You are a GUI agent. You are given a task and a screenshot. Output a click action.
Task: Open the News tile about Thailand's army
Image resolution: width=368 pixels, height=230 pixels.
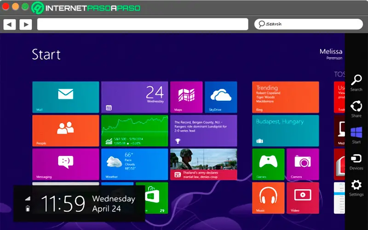[204, 164]
